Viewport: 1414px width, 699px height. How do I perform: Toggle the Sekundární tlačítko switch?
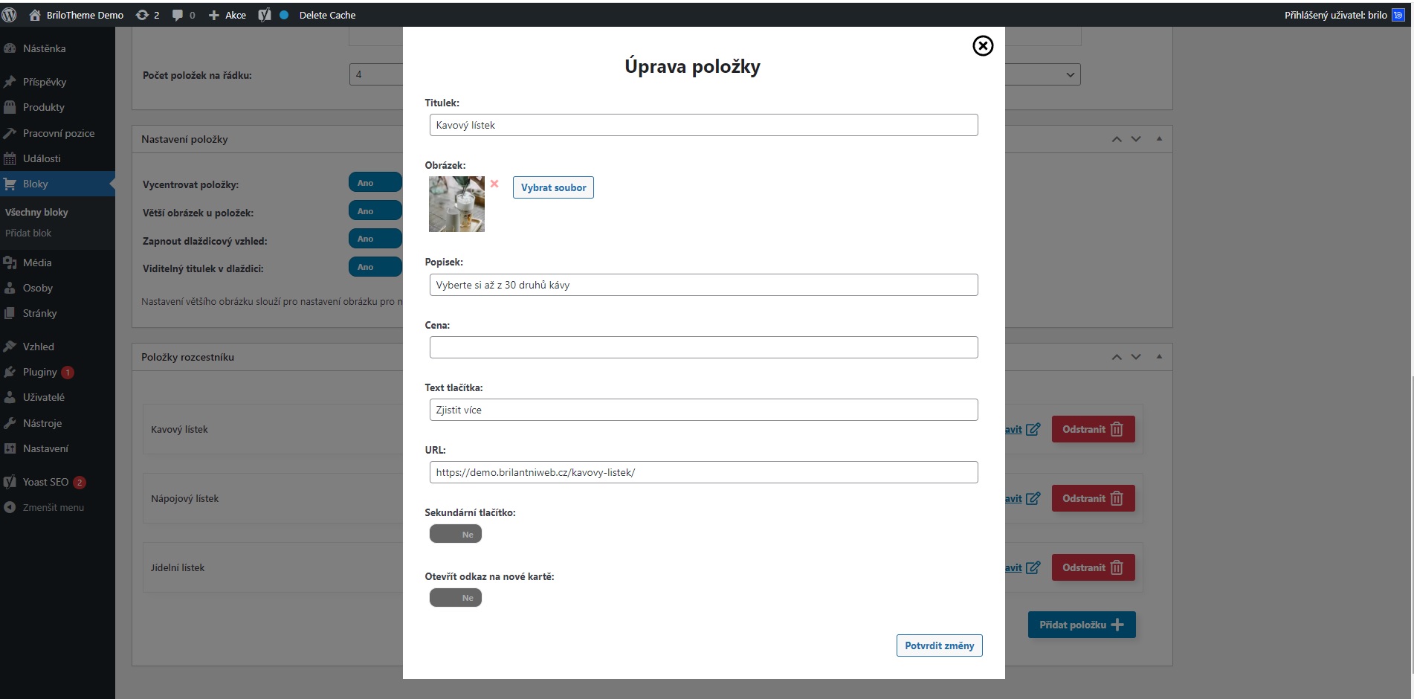point(456,534)
